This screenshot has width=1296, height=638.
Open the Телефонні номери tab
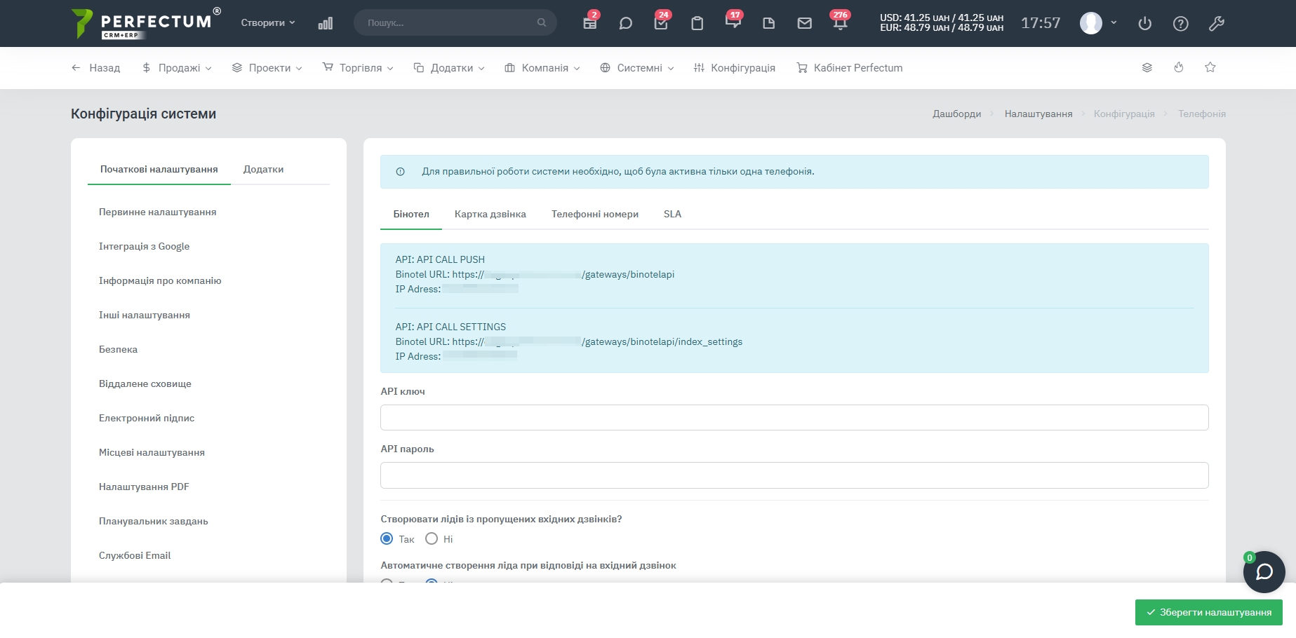[594, 214]
